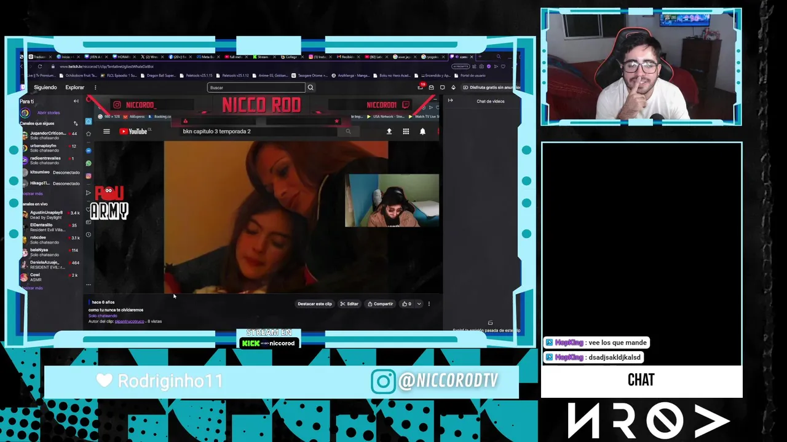787x442 pixels.
Task: Open the YouTube hamburger menu in clip
Action: pos(106,131)
